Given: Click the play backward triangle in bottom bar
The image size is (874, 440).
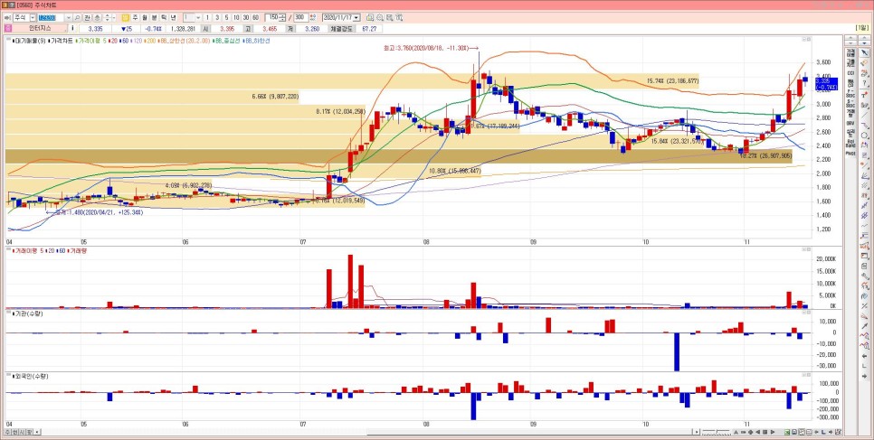Looking at the screenshot, I should (757, 432).
